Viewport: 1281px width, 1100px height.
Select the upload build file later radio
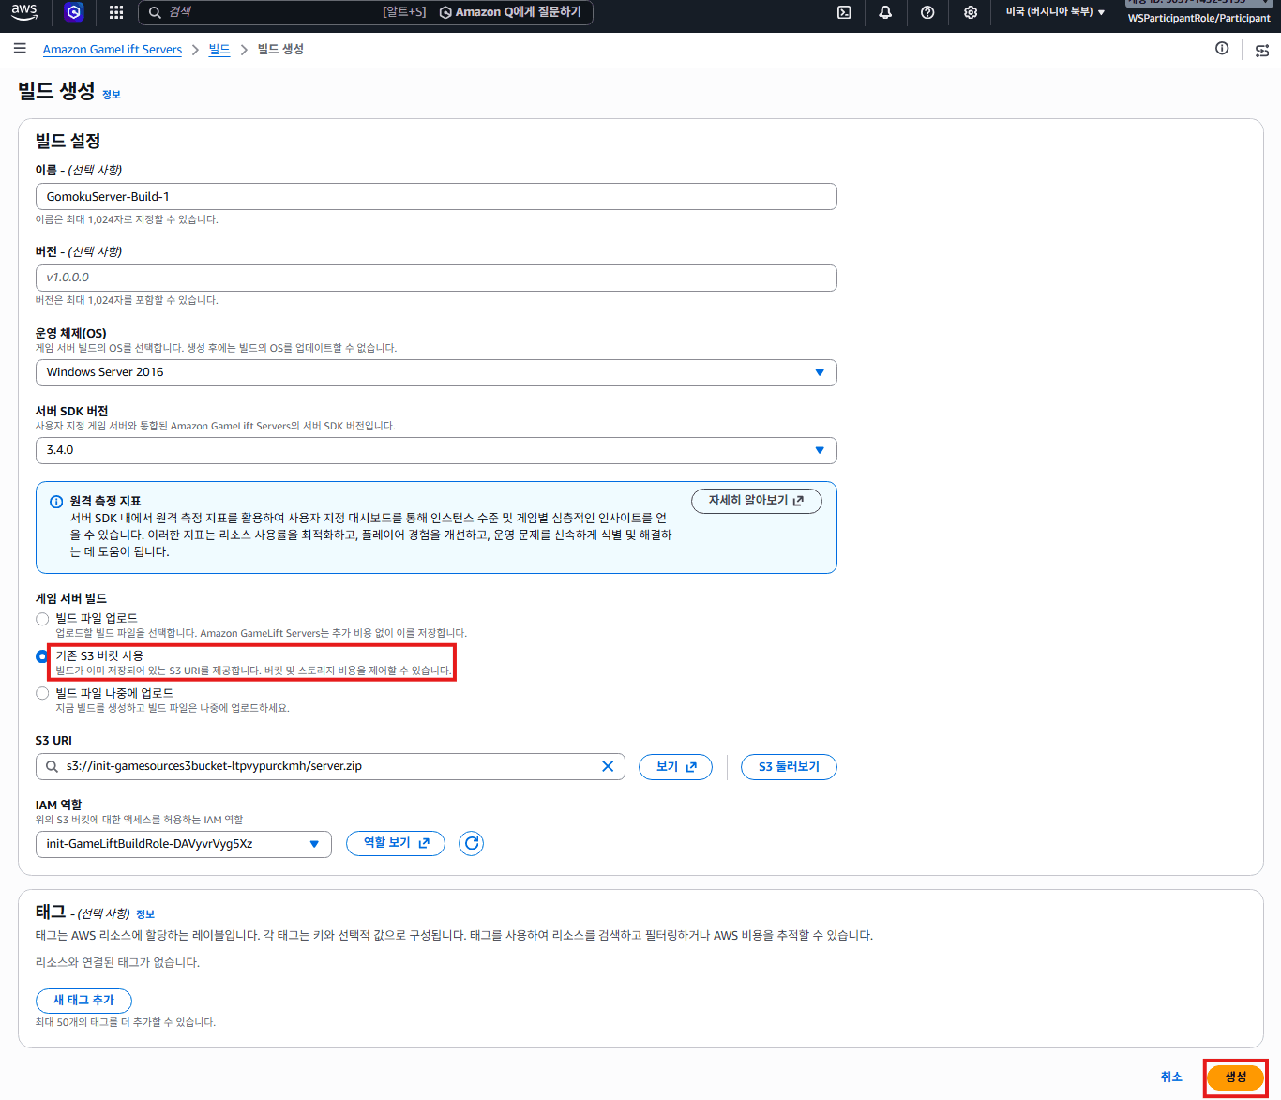click(42, 694)
